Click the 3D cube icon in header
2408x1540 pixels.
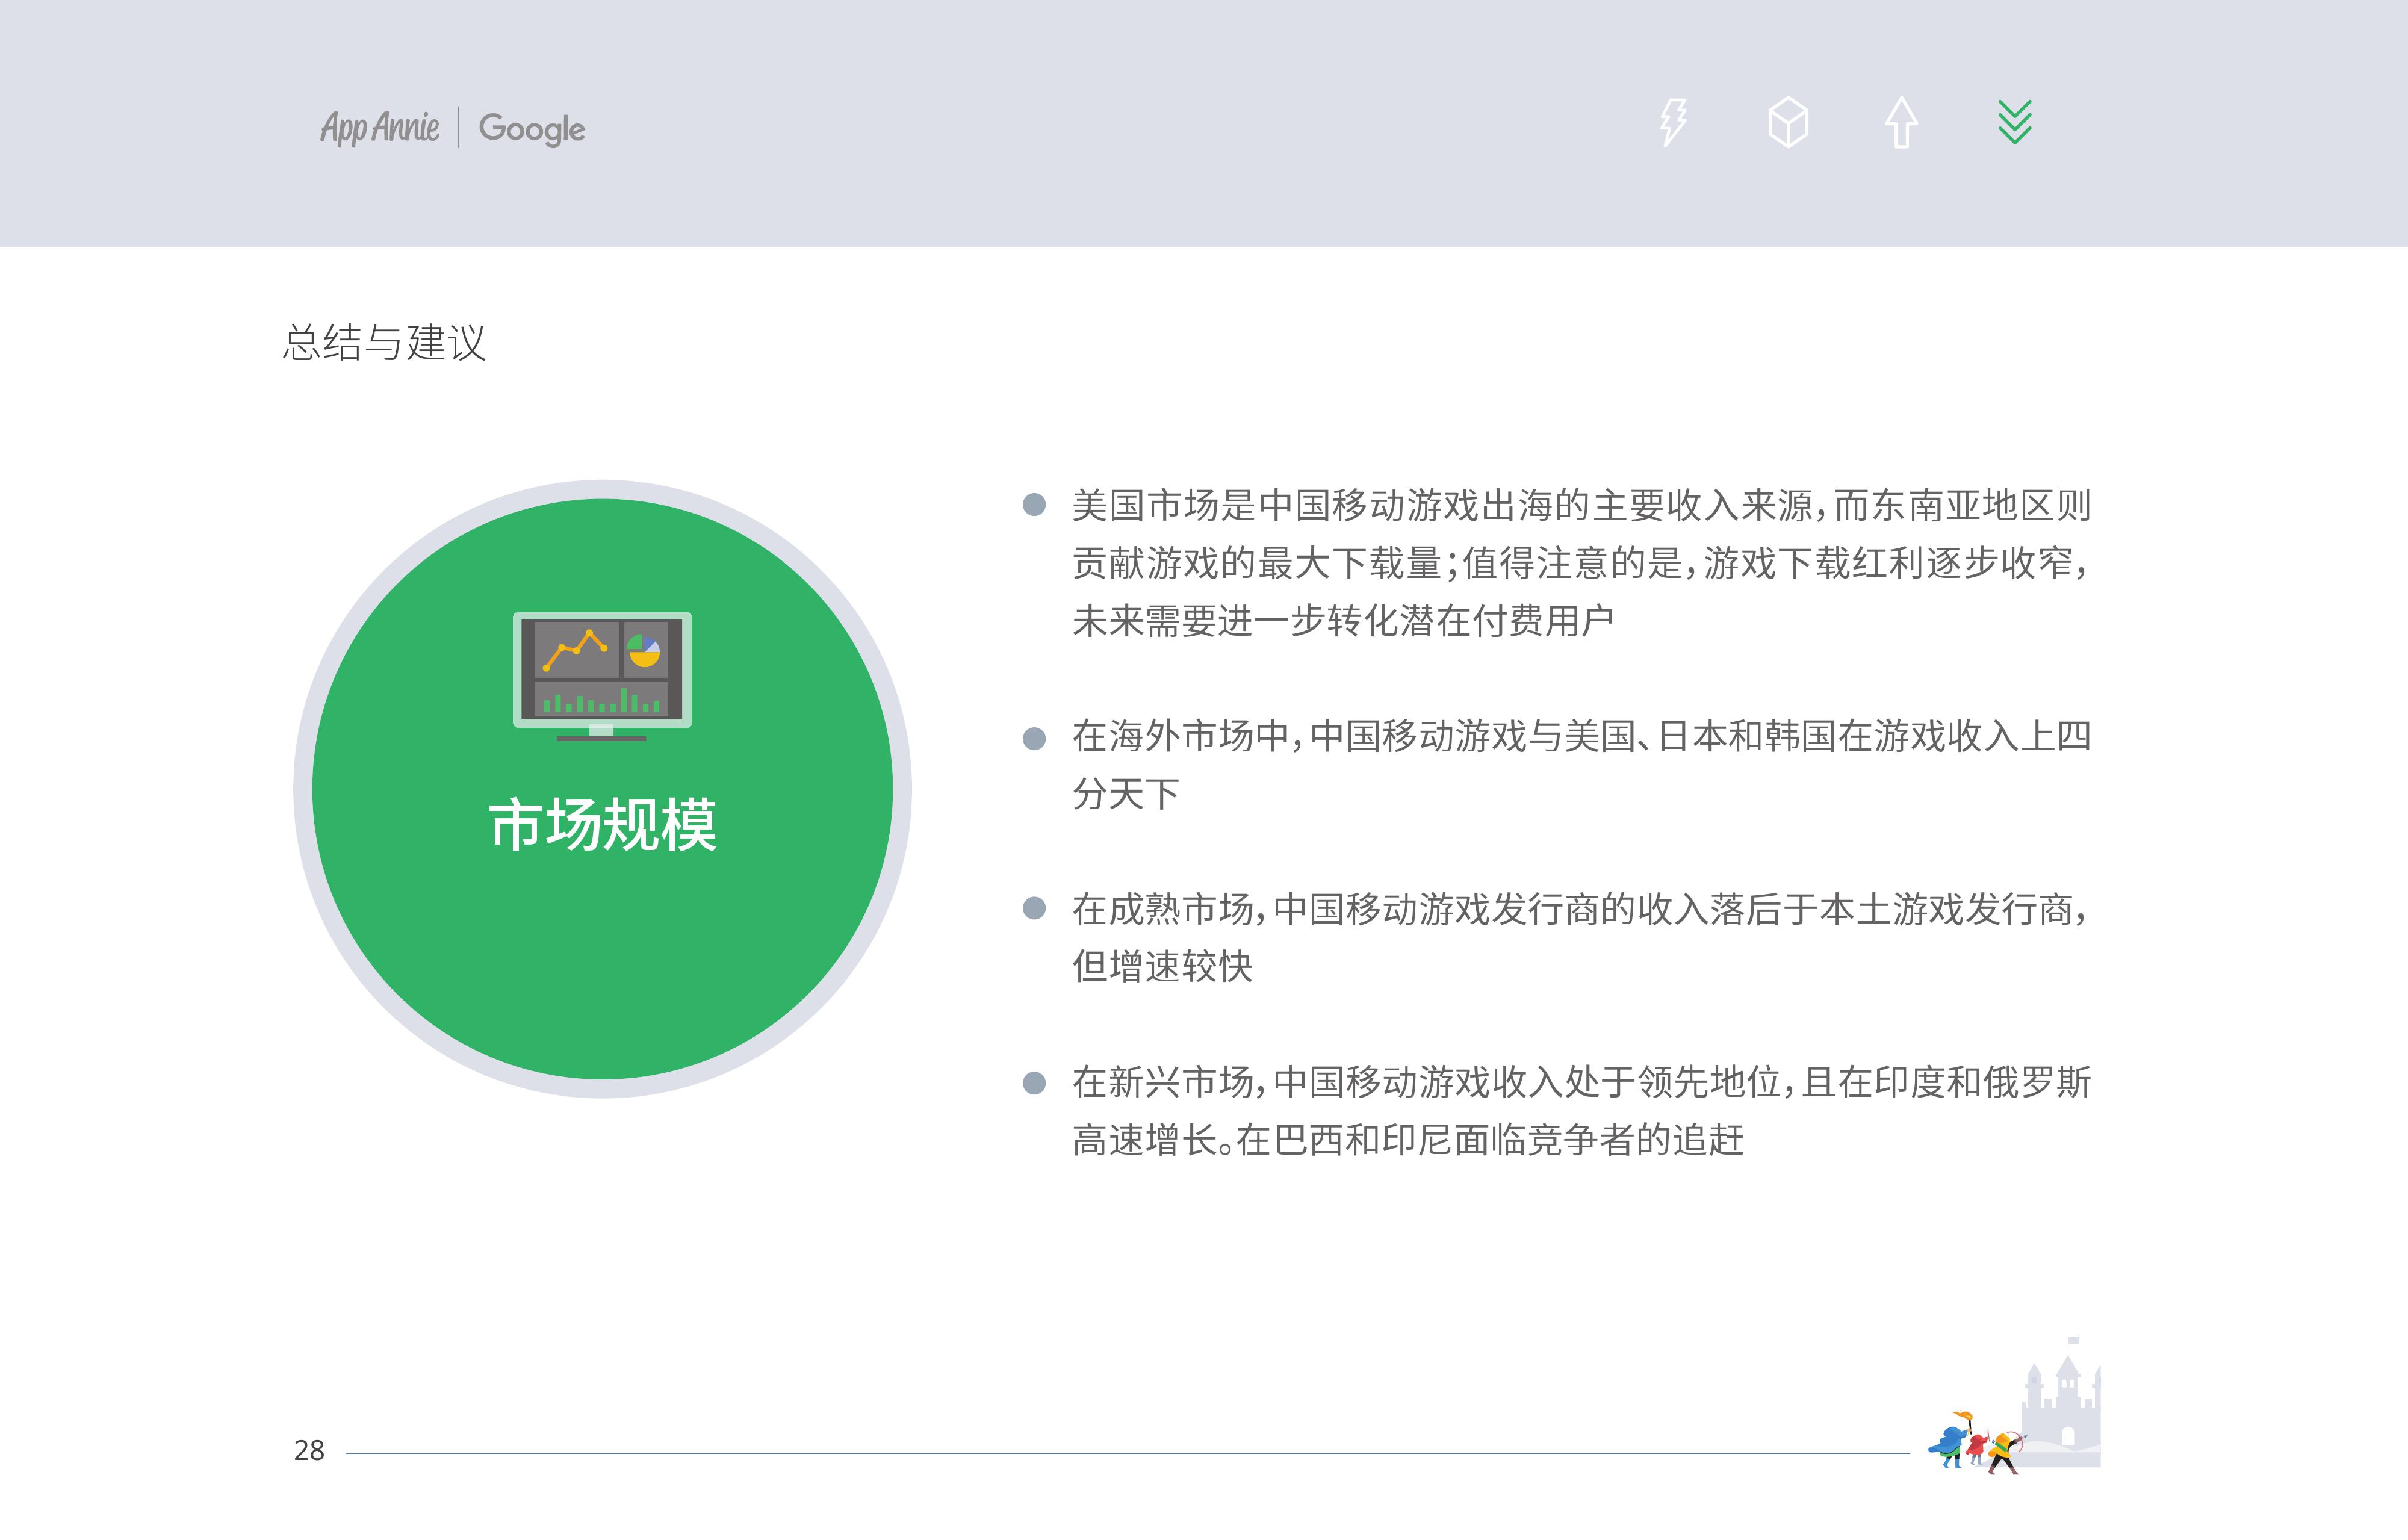tap(1787, 123)
